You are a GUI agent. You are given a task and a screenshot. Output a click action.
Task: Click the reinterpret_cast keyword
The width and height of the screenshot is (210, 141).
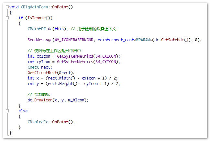(x=116, y=40)
